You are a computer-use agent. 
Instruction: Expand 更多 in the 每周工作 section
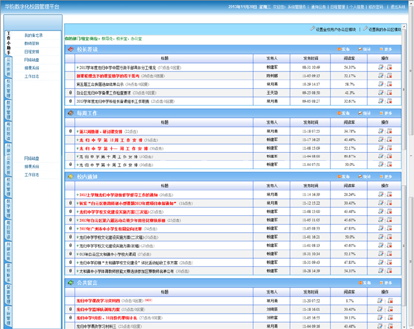[x=386, y=113]
